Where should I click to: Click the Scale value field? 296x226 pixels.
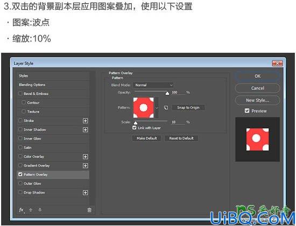[178, 122]
